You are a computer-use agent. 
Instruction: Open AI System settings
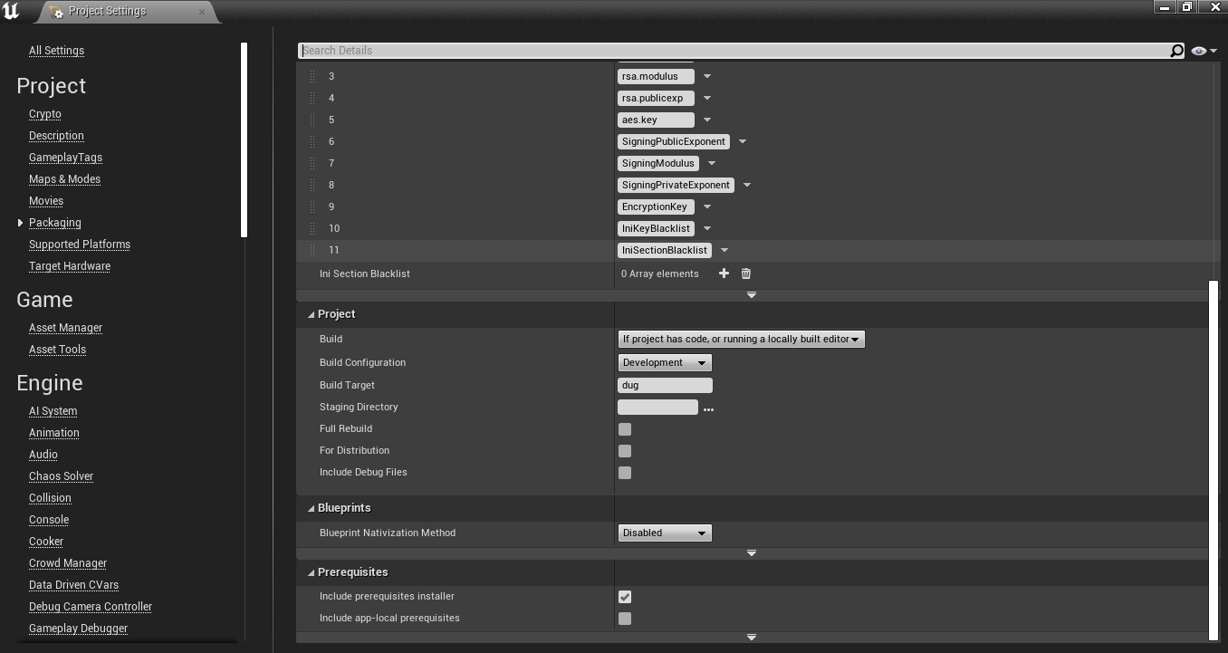coord(53,411)
